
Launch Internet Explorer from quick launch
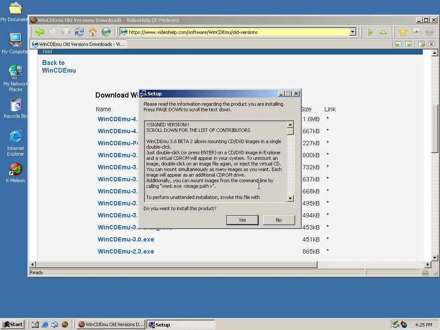tap(45, 324)
